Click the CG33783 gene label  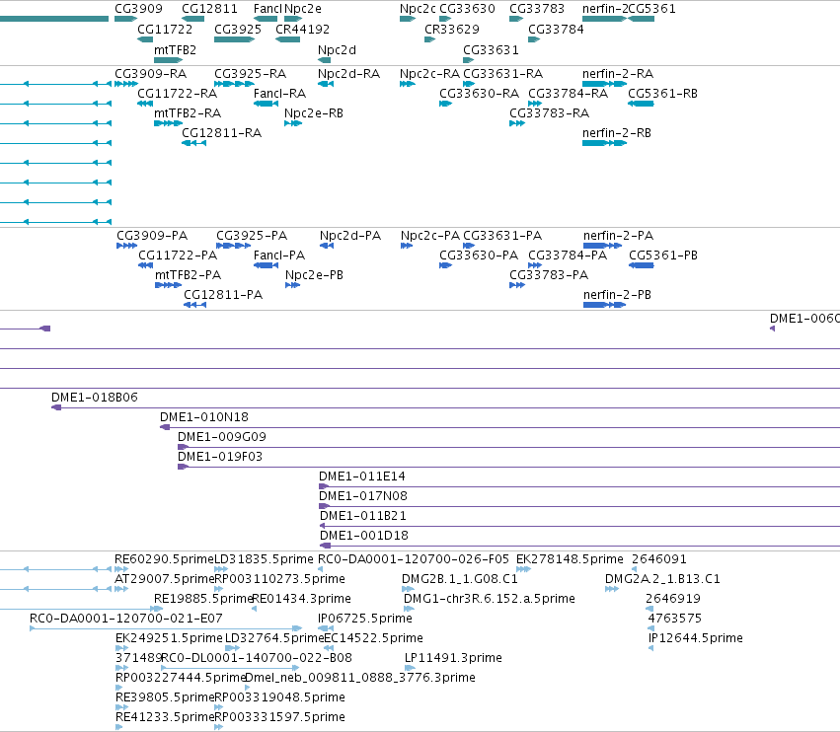point(537,9)
